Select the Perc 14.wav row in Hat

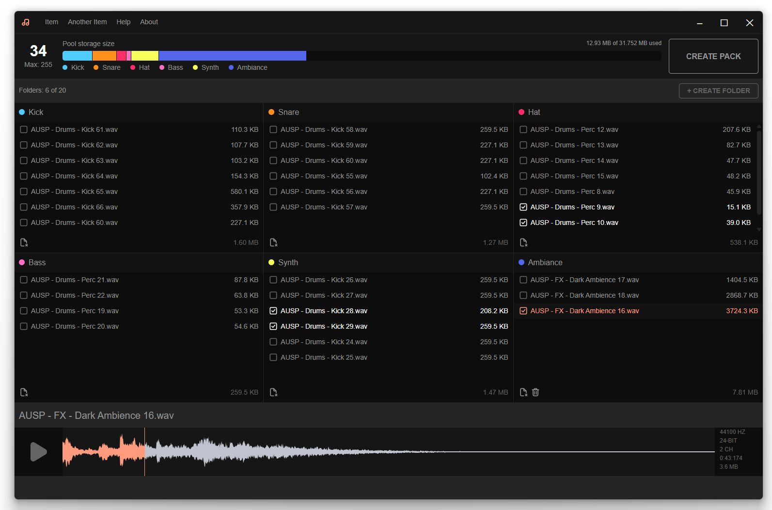[635, 160]
